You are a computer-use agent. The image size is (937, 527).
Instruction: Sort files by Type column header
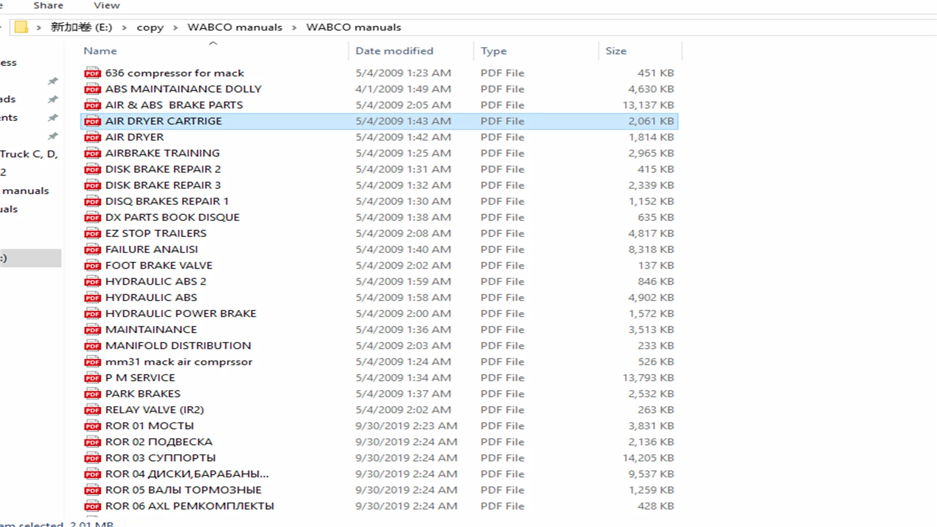point(493,51)
